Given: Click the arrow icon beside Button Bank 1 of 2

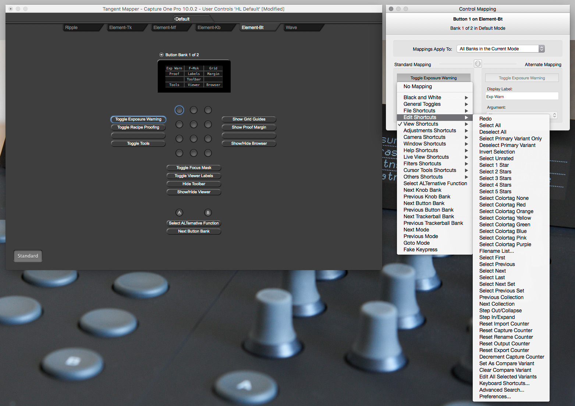Looking at the screenshot, I should coord(161,54).
